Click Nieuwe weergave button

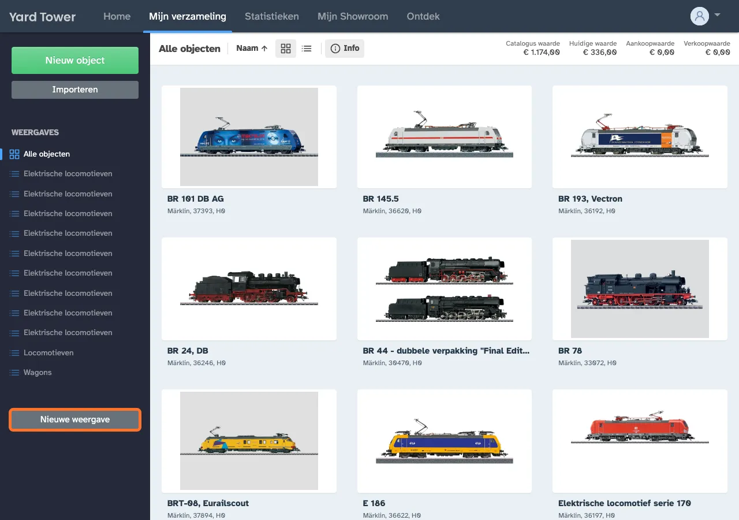pos(75,419)
